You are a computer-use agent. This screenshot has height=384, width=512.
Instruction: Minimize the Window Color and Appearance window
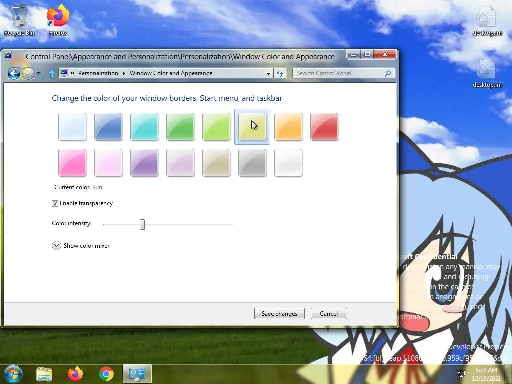point(353,55)
